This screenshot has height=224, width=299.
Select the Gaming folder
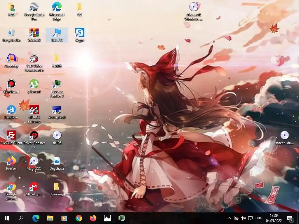57,189
